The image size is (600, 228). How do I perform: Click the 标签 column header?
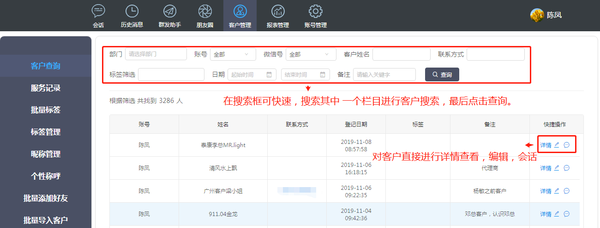click(418, 125)
